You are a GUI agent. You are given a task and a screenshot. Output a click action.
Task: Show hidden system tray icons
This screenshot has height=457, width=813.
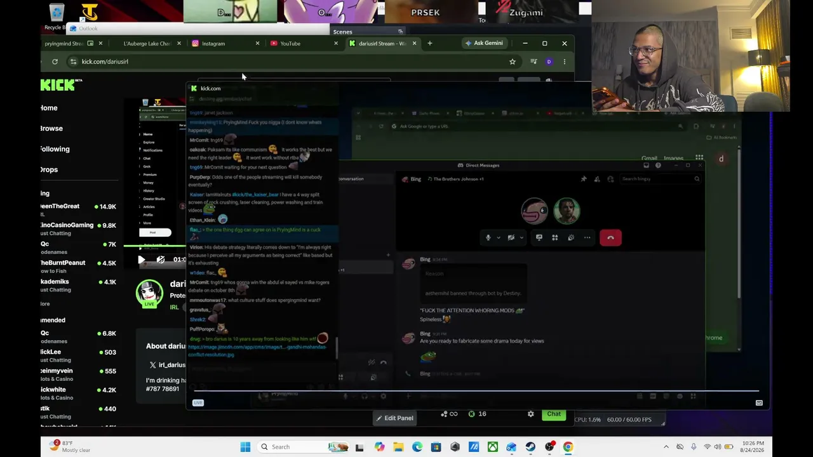[666, 447]
